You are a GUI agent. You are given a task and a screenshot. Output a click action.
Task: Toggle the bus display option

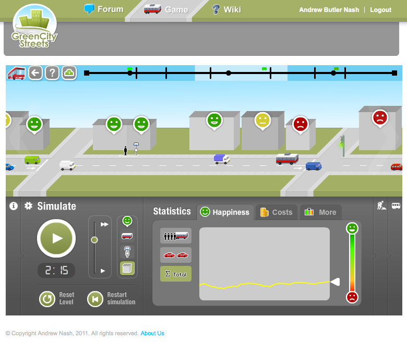point(127,236)
